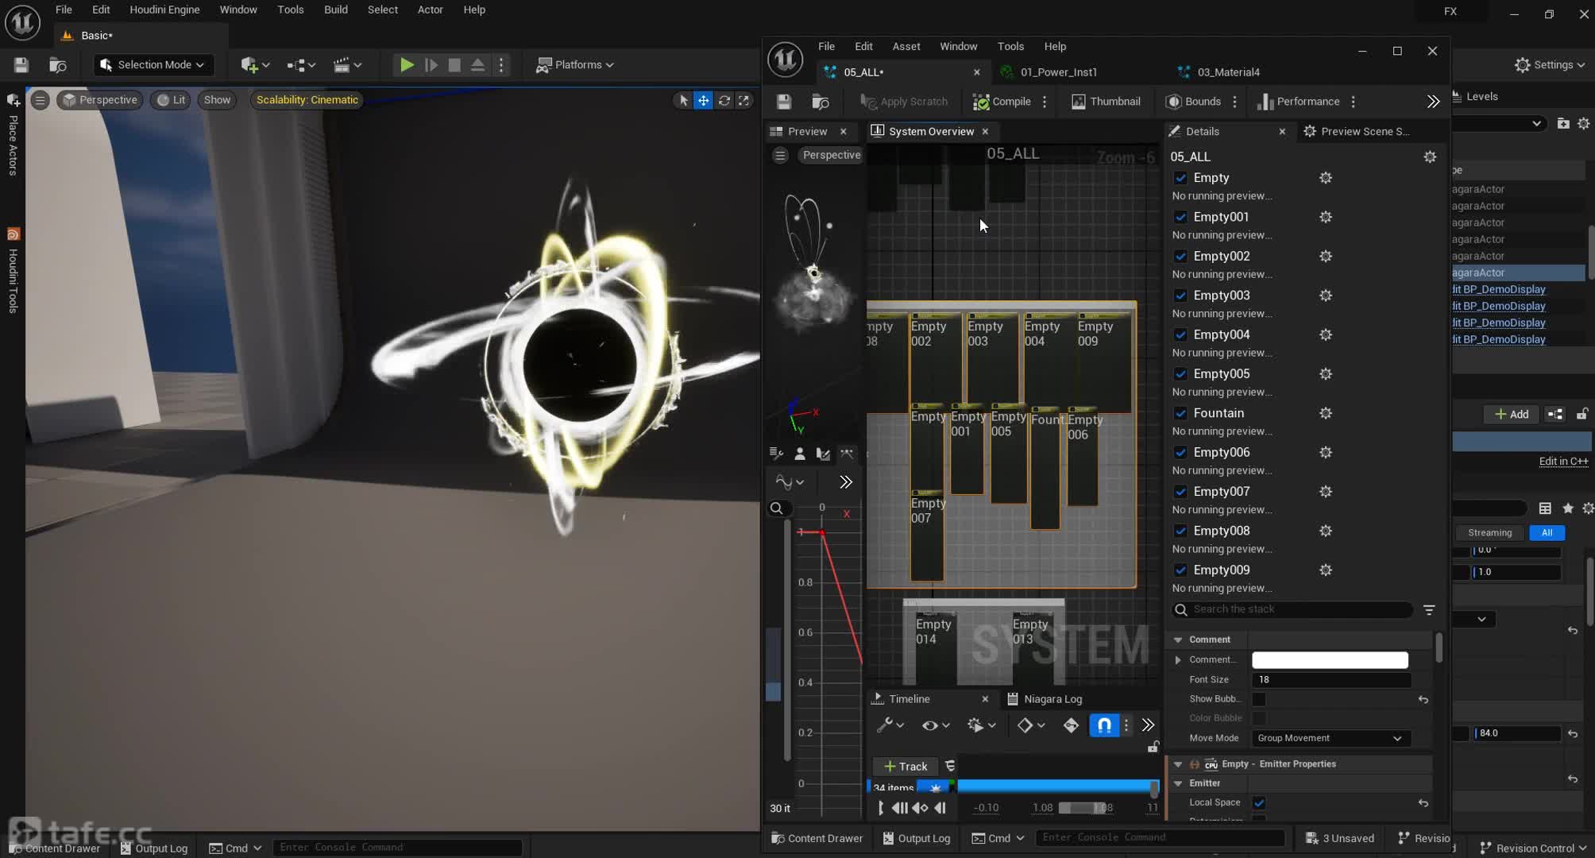This screenshot has width=1595, height=858.
Task: Switch to 03_Material4 tab
Action: click(1228, 72)
